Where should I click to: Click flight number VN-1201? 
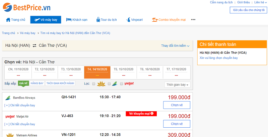[x=69, y=135]
